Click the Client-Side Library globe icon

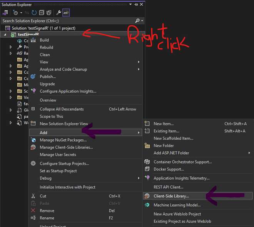click(147, 196)
